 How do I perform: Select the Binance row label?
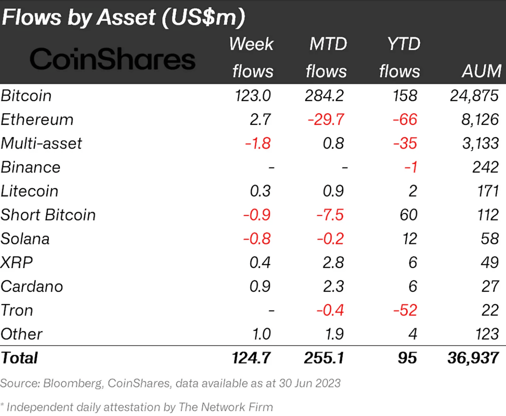[31, 167]
